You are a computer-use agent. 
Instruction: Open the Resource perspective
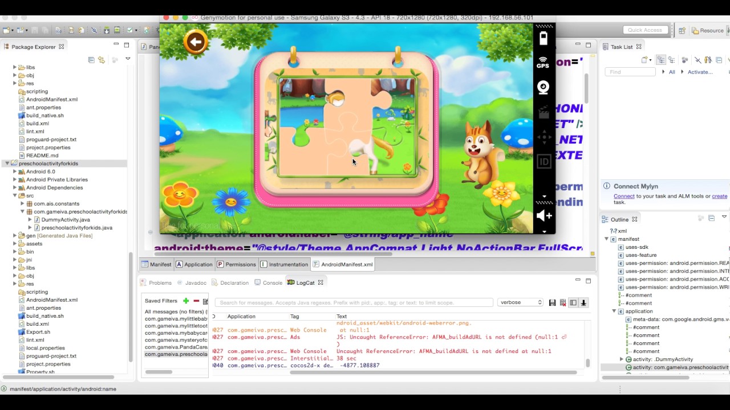pyautogui.click(x=707, y=31)
